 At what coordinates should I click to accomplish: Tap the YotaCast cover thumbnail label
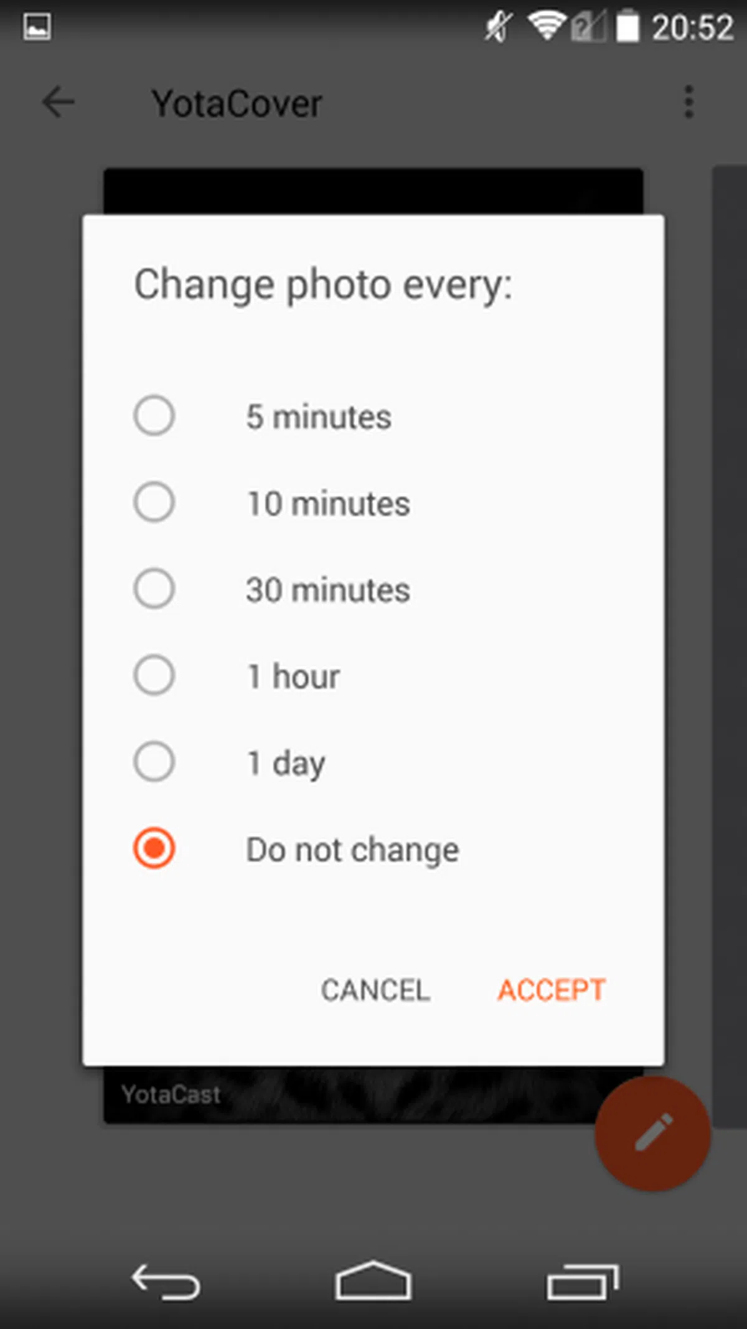pos(171,1094)
